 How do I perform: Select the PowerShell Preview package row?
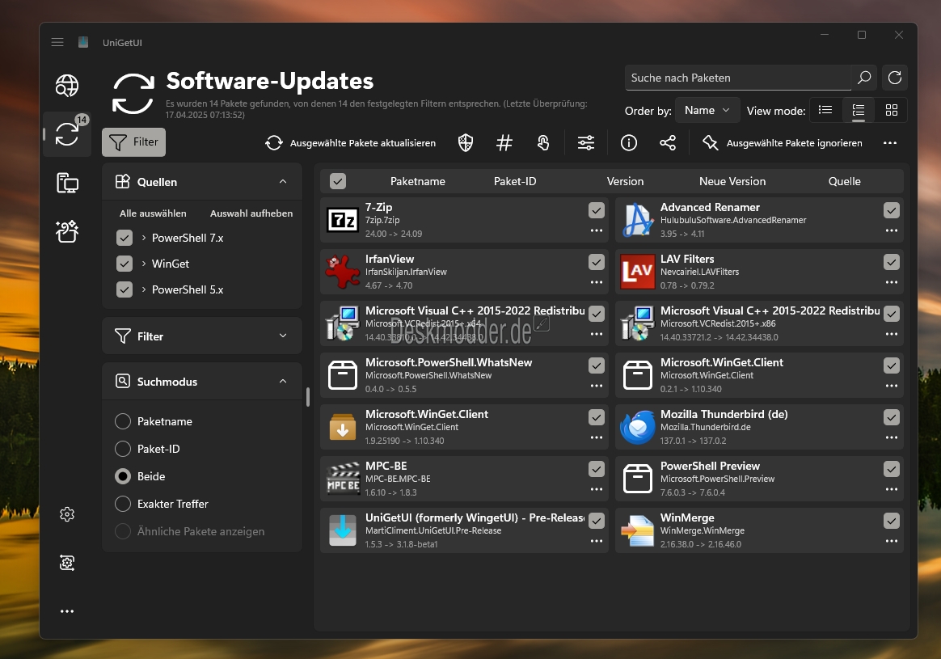(759, 479)
